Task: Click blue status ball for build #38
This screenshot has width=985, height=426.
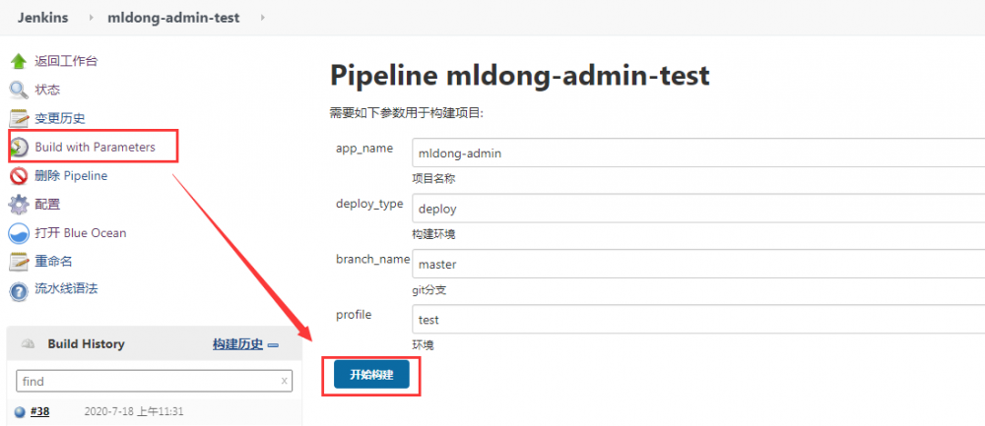Action: click(20, 412)
